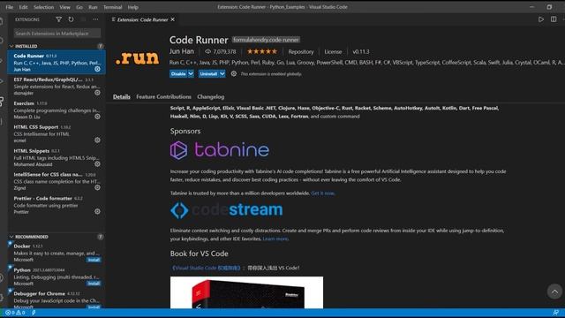Open the Run menu
Image resolution: width=565 pixels, height=318 pixels.
coord(93,7)
